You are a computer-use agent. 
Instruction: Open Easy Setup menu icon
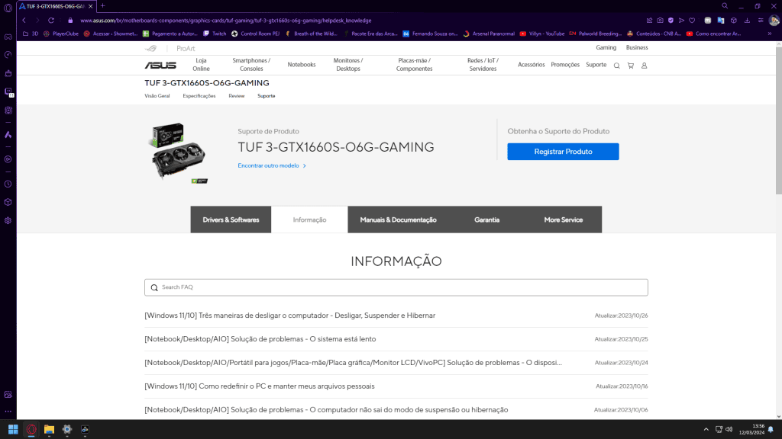[761, 21]
